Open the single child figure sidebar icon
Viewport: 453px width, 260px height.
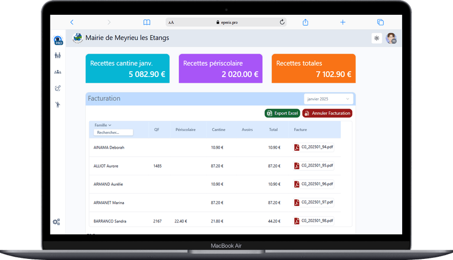[x=57, y=104]
